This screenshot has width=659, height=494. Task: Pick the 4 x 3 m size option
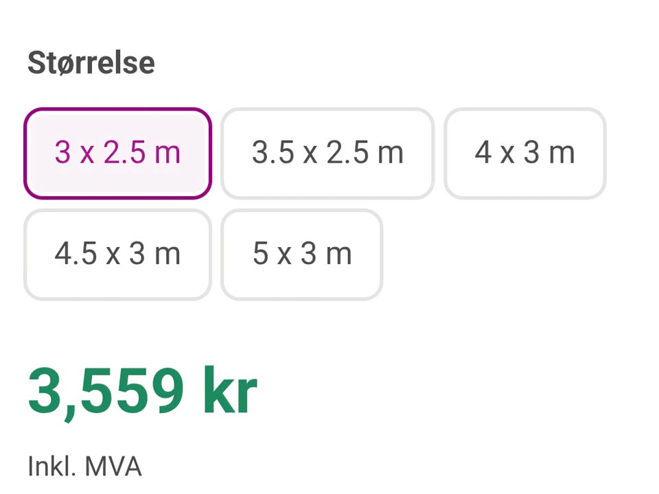(525, 153)
